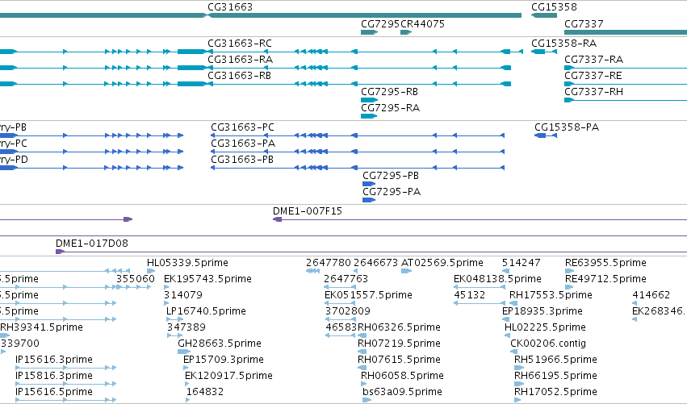Select EST EK048138.5prime

click(498, 279)
